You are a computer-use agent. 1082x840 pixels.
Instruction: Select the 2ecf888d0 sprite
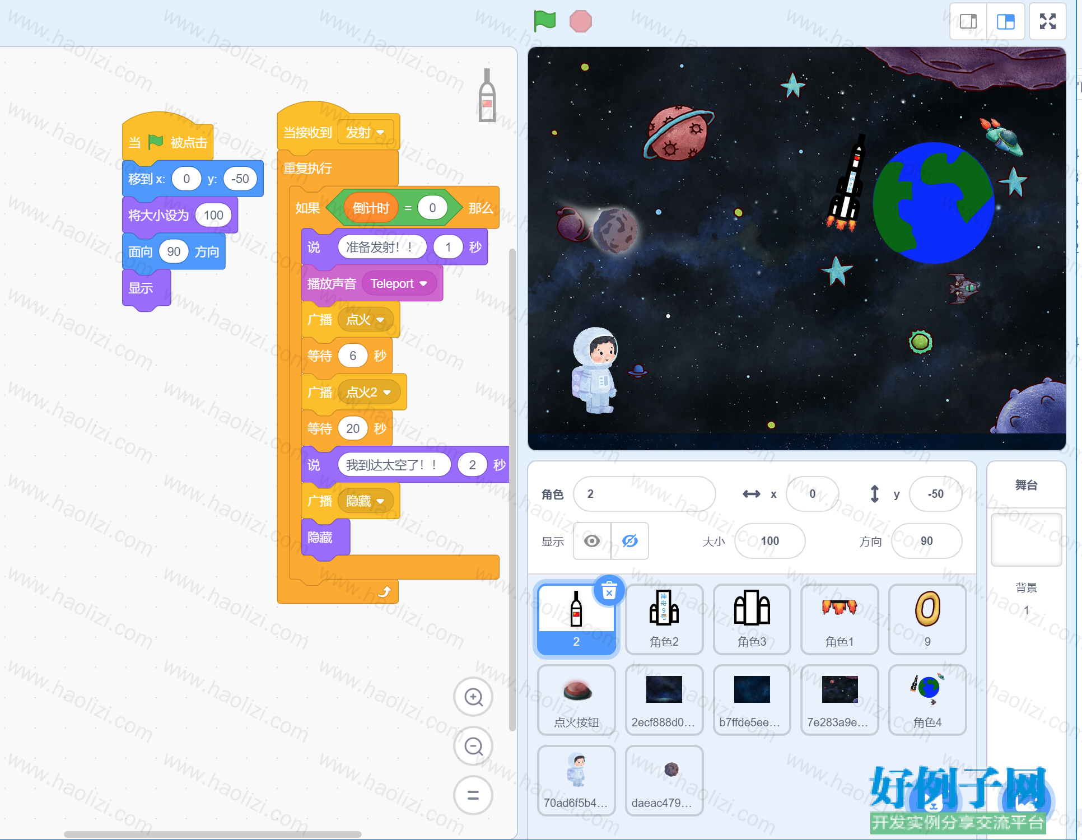point(664,700)
